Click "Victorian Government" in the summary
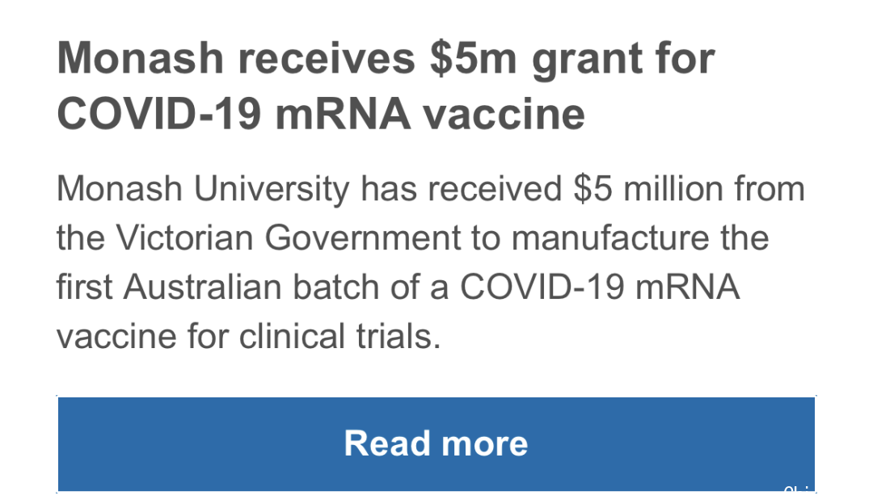The height and width of the screenshot is (504, 873). (289, 238)
